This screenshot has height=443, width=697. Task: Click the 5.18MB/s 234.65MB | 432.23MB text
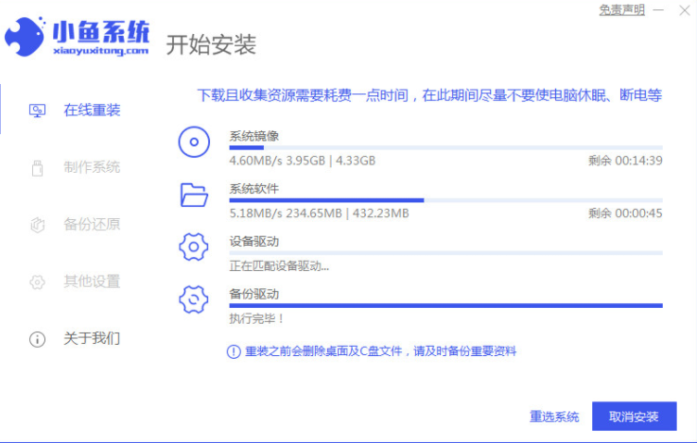[x=319, y=213]
